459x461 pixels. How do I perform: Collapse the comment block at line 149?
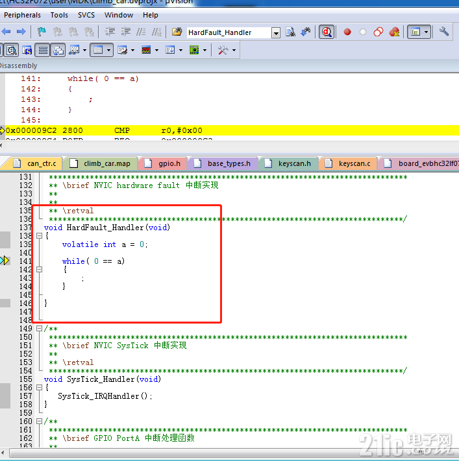[x=39, y=328]
